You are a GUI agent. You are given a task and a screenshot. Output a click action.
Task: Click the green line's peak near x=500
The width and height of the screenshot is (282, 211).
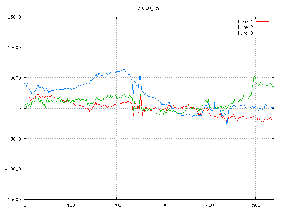pyautogui.click(x=254, y=76)
